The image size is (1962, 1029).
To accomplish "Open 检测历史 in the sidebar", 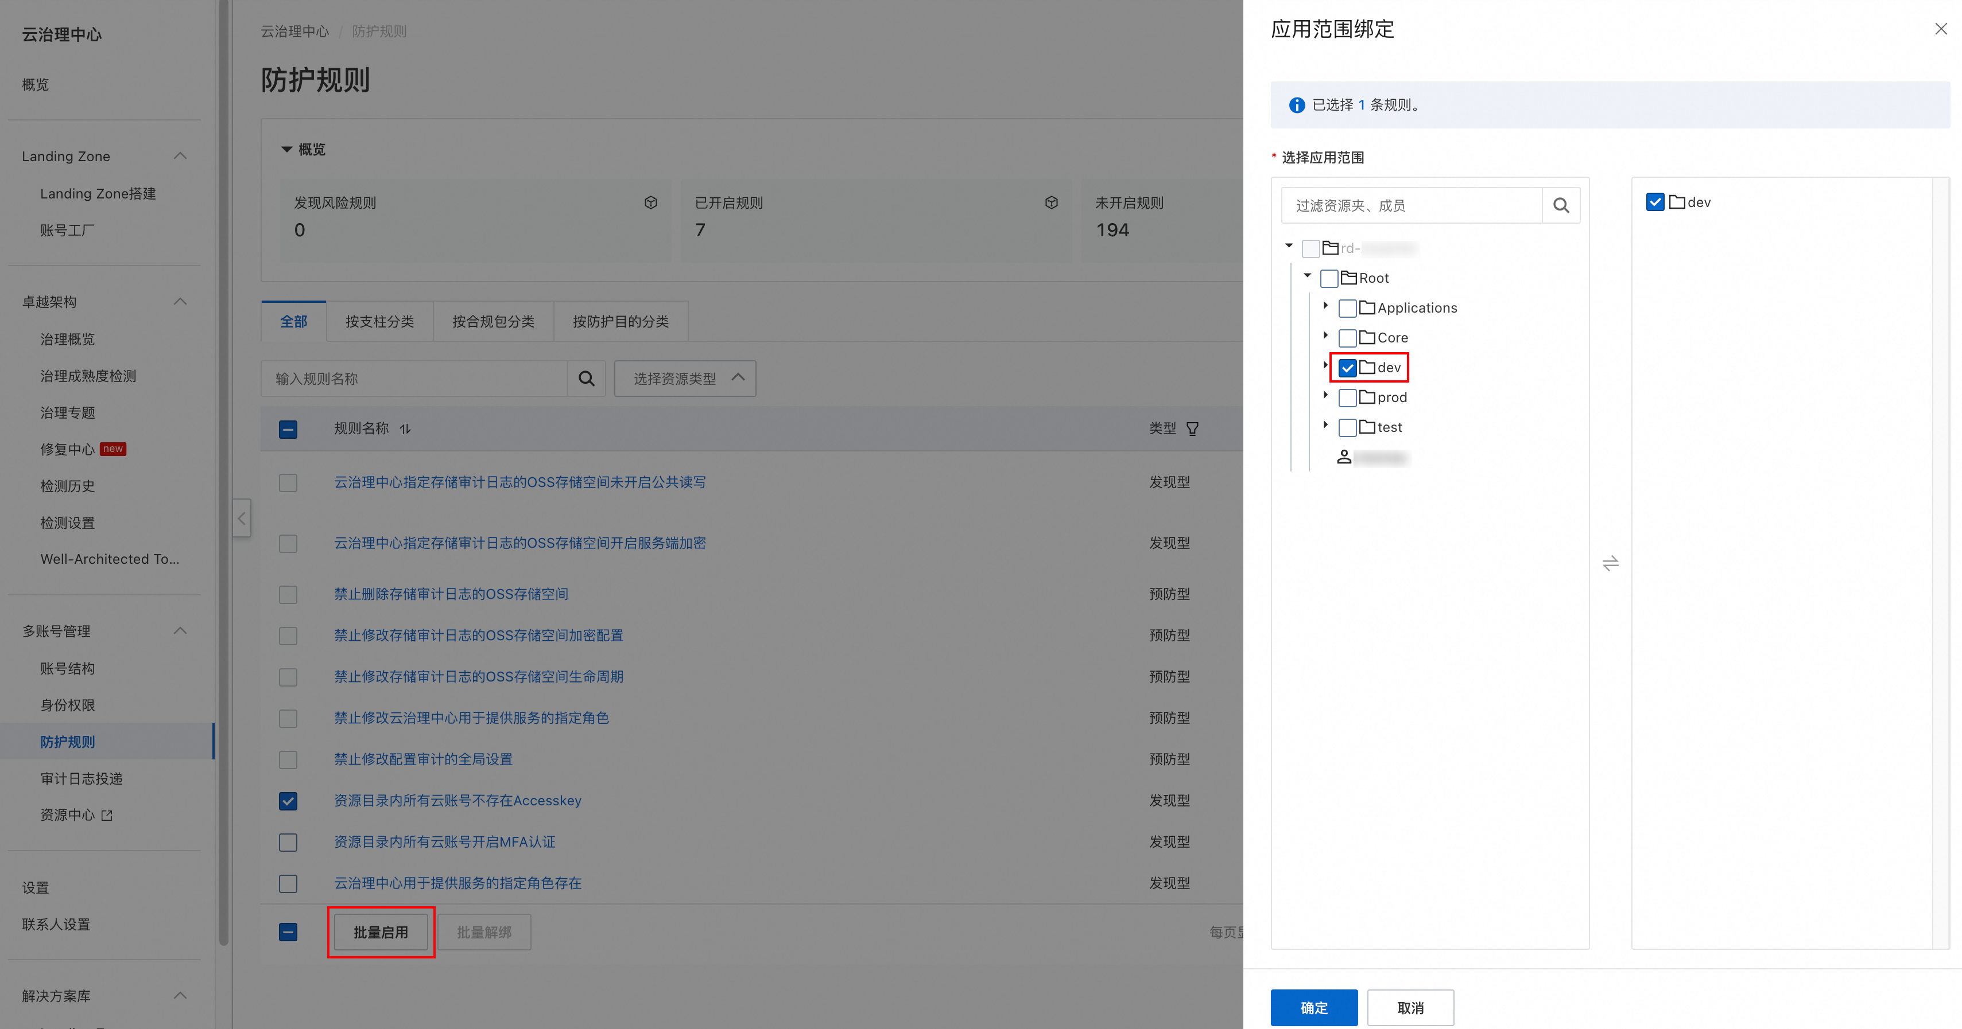I will point(68,486).
